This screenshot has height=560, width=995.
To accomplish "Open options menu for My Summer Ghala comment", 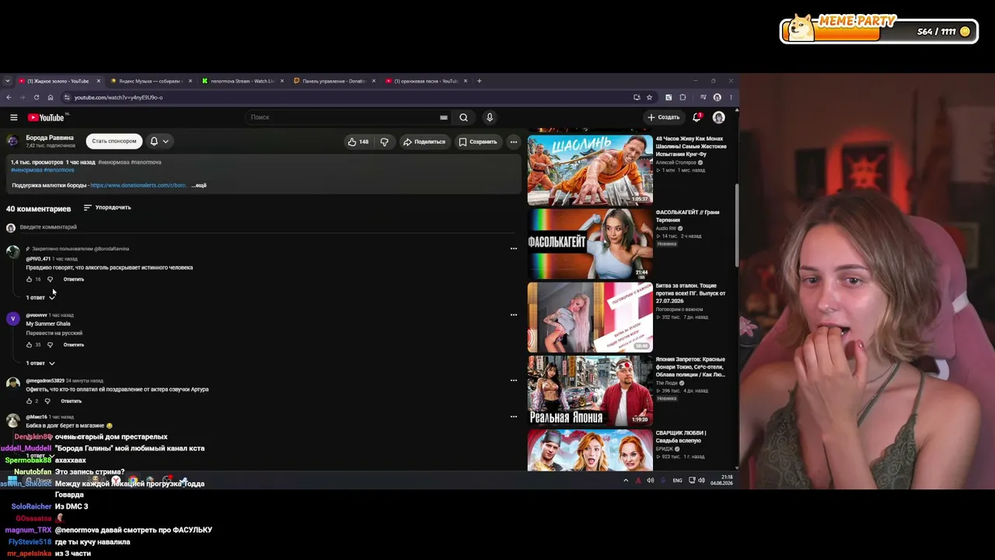I will (513, 315).
